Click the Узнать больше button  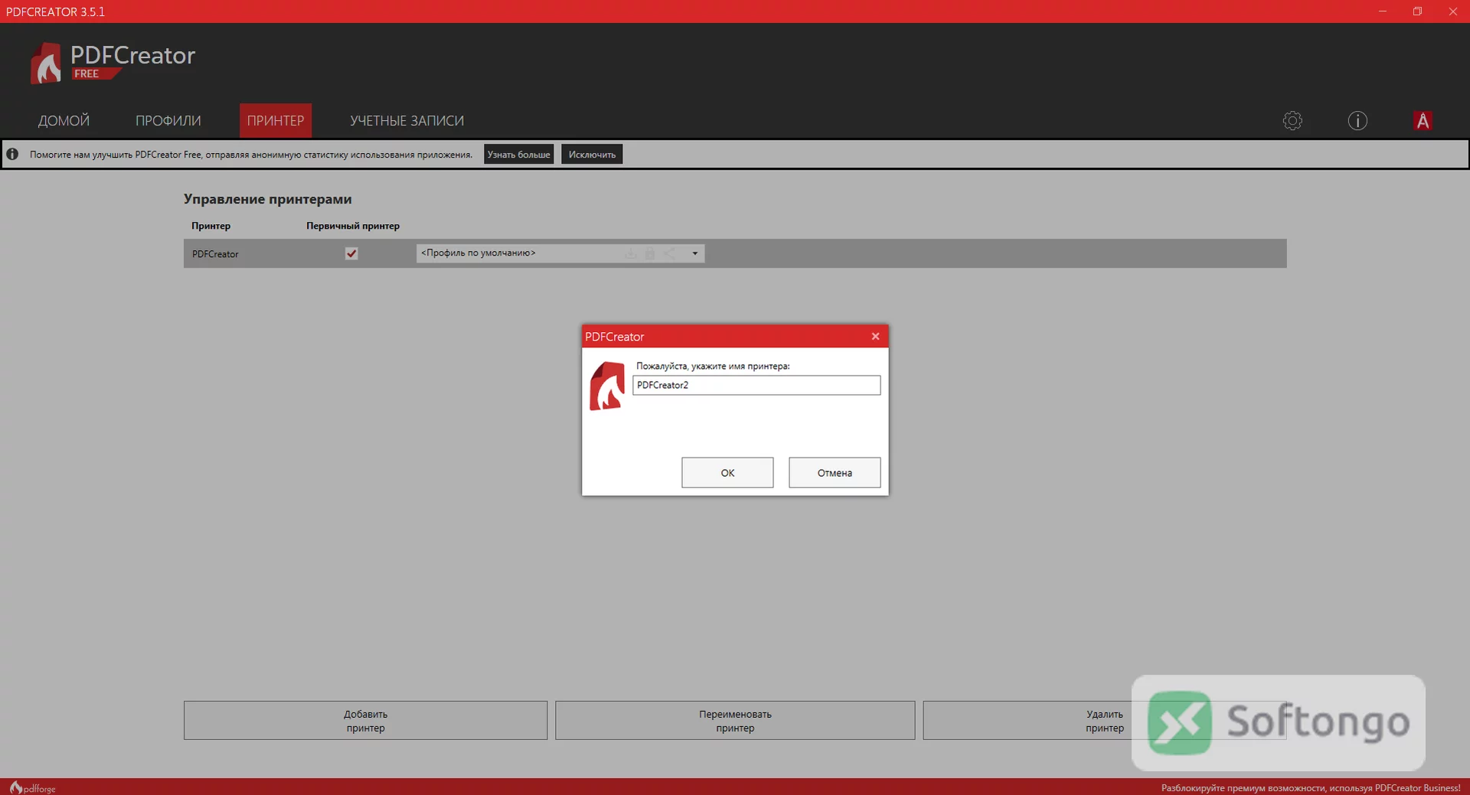[x=518, y=155]
